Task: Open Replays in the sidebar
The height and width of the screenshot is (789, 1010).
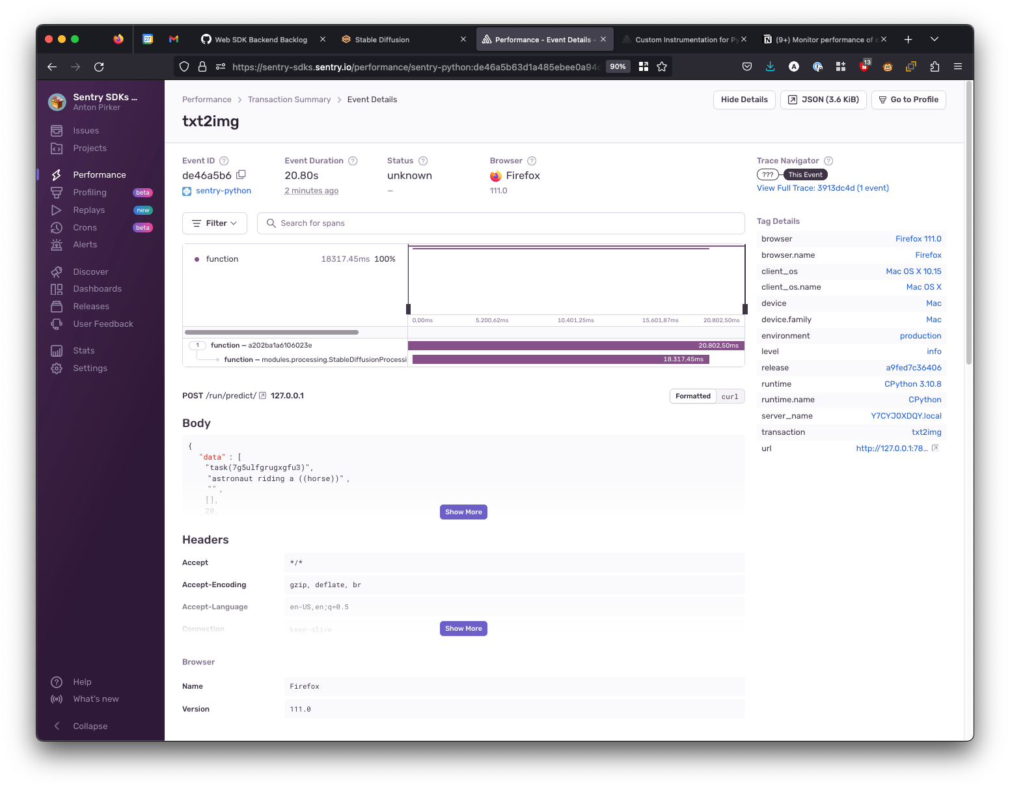Action: (89, 210)
